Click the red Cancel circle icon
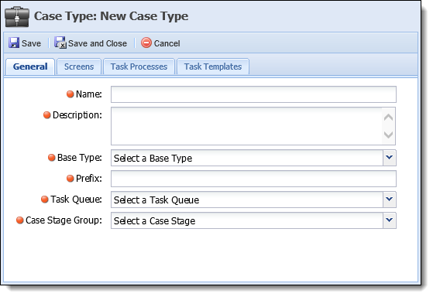Viewport: 433px width, 297px height. pyautogui.click(x=146, y=43)
